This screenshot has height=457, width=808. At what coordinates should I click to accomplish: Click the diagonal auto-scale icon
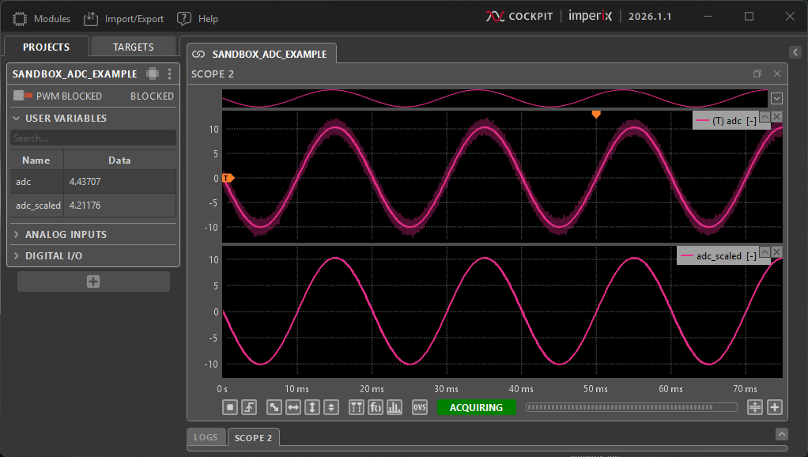coord(274,407)
